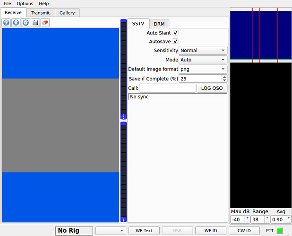Toggle the Auto Slant checkbox
Viewport: 292px width, 236px height.
coord(175,33)
